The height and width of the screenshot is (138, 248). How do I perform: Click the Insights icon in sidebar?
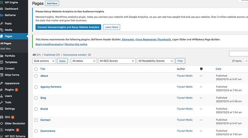(x=2, y=130)
